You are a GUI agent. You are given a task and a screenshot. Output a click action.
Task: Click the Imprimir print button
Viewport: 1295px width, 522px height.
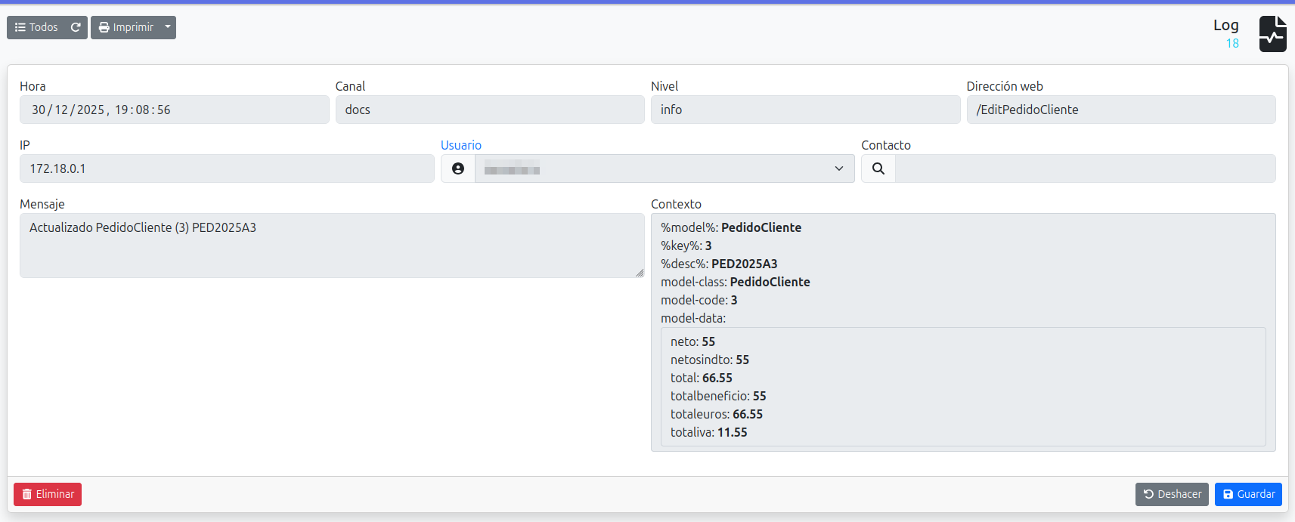[x=125, y=27]
